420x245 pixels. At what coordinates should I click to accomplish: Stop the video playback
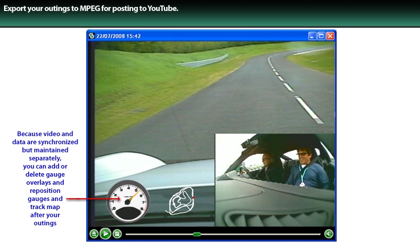(117, 234)
